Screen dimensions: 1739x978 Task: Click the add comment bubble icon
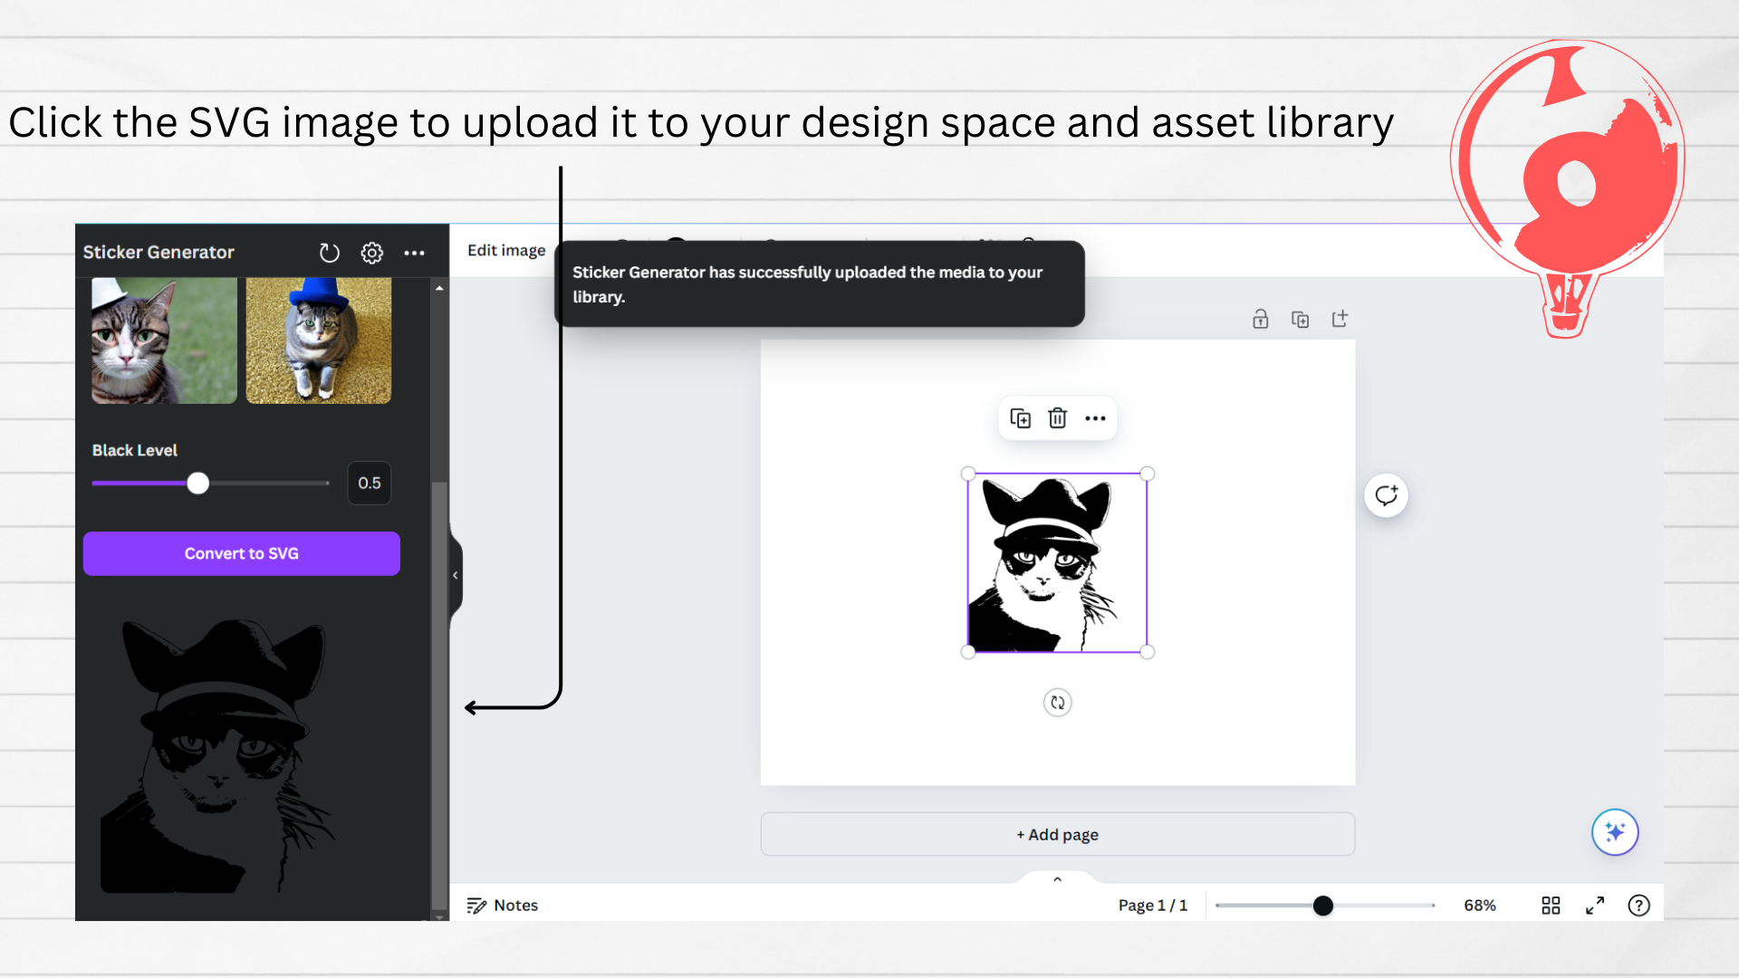pos(1386,495)
